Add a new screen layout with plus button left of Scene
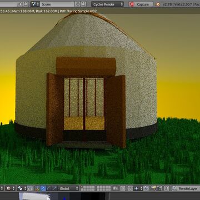 point(20,4)
